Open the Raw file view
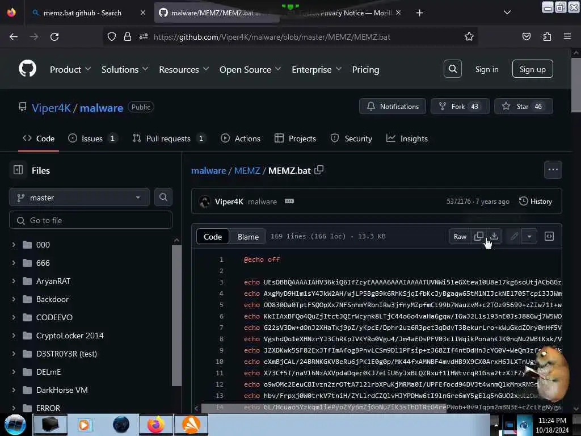The image size is (581, 436). (x=460, y=236)
